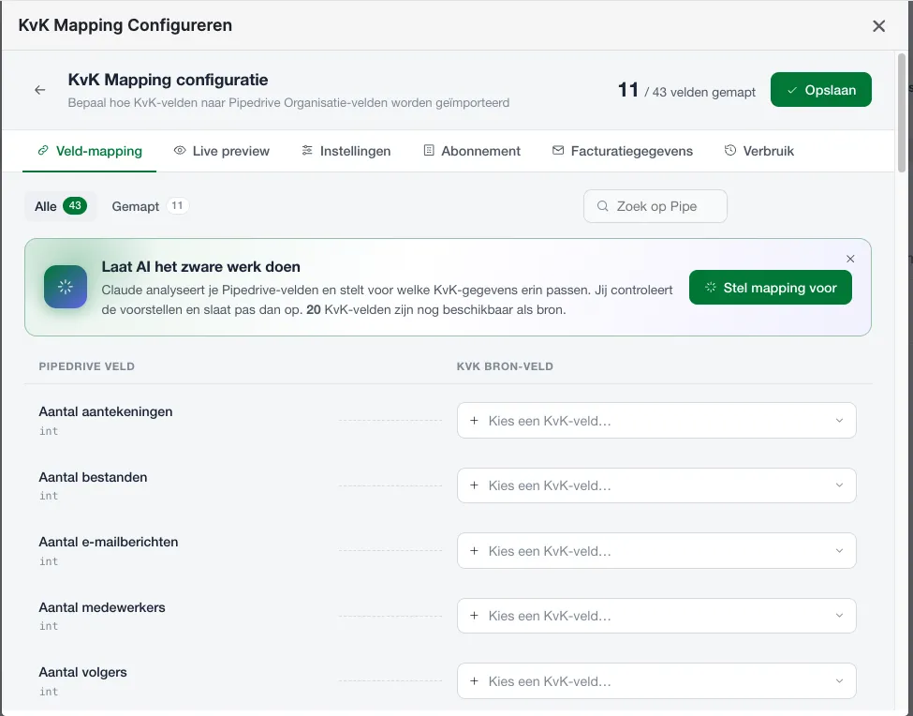This screenshot has height=716, width=913.
Task: Open KvK-veld dropdown for Aantal e-mailberichten
Action: (656, 550)
